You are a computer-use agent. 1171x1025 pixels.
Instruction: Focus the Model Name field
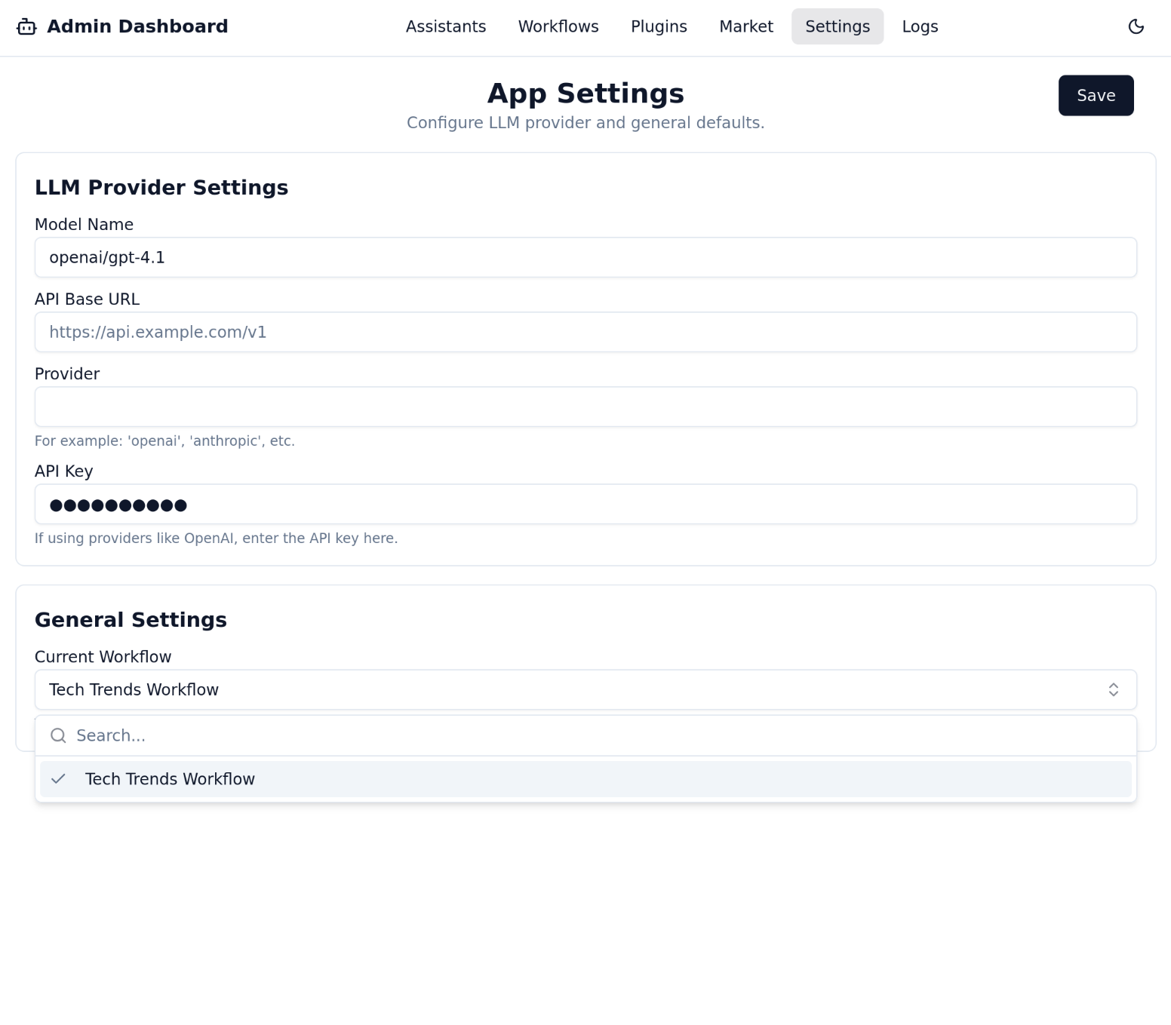click(585, 258)
